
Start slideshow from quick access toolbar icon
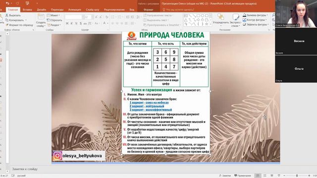(x=27, y=3)
